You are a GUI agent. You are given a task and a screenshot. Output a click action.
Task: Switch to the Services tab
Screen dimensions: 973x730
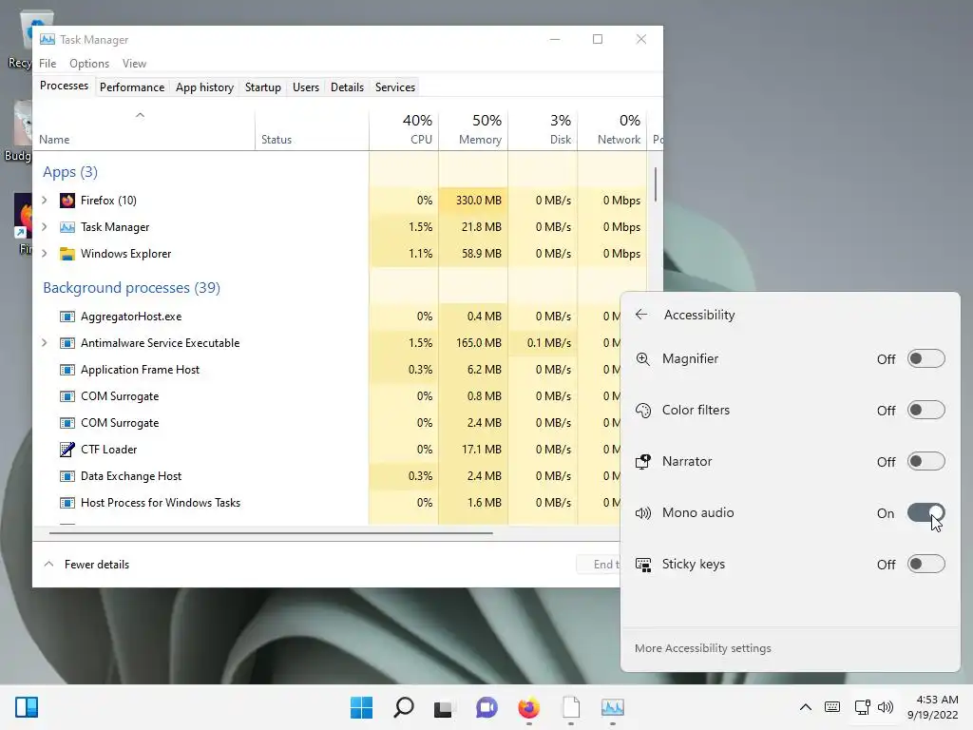click(395, 87)
